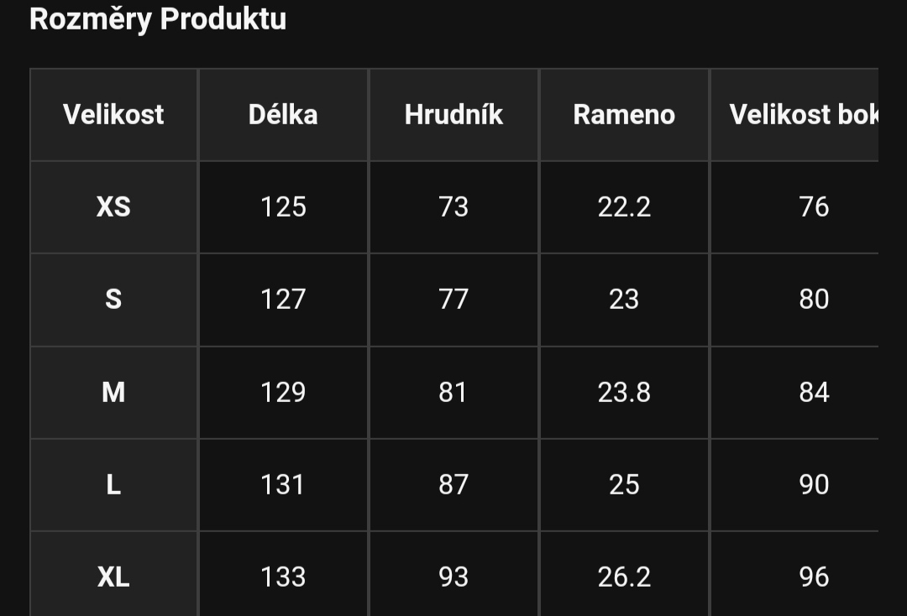Click the 125 length cell for XS
The width and height of the screenshot is (907, 616).
(x=283, y=207)
